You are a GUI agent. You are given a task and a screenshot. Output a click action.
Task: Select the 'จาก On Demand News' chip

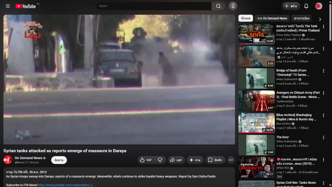pyautogui.click(x=272, y=19)
